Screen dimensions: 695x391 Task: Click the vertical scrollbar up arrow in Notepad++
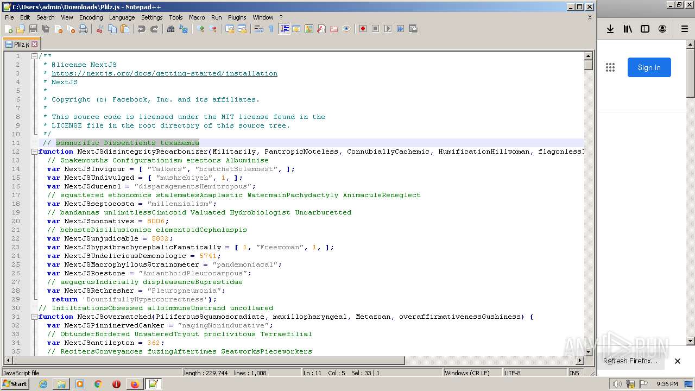(x=589, y=56)
